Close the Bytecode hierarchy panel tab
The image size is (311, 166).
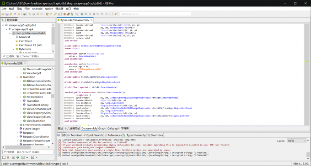[x=25, y=64]
